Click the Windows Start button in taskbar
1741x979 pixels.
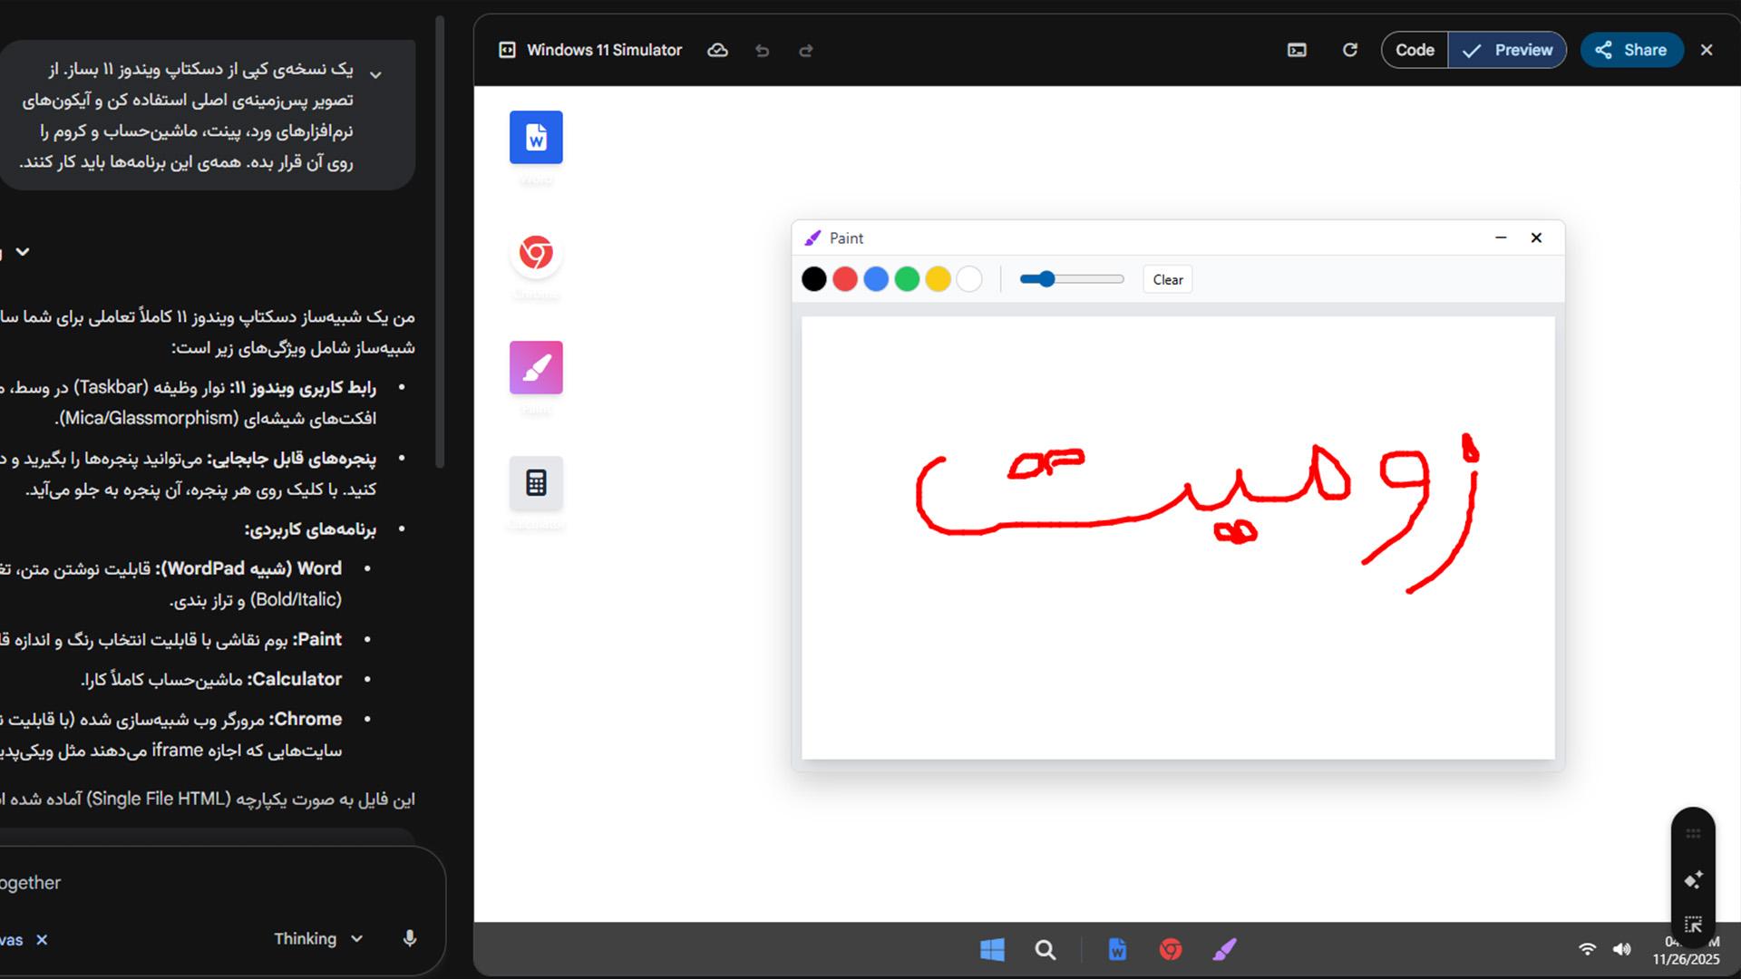click(x=992, y=949)
